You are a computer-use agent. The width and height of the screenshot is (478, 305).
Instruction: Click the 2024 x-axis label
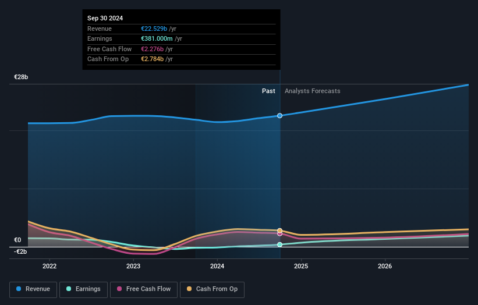(x=217, y=266)
